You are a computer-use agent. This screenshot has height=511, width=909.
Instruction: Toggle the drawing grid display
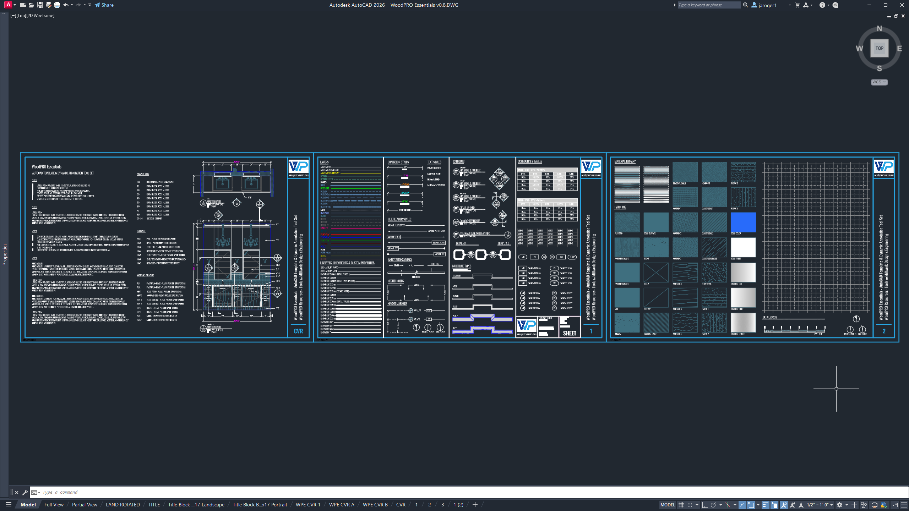[681, 505]
